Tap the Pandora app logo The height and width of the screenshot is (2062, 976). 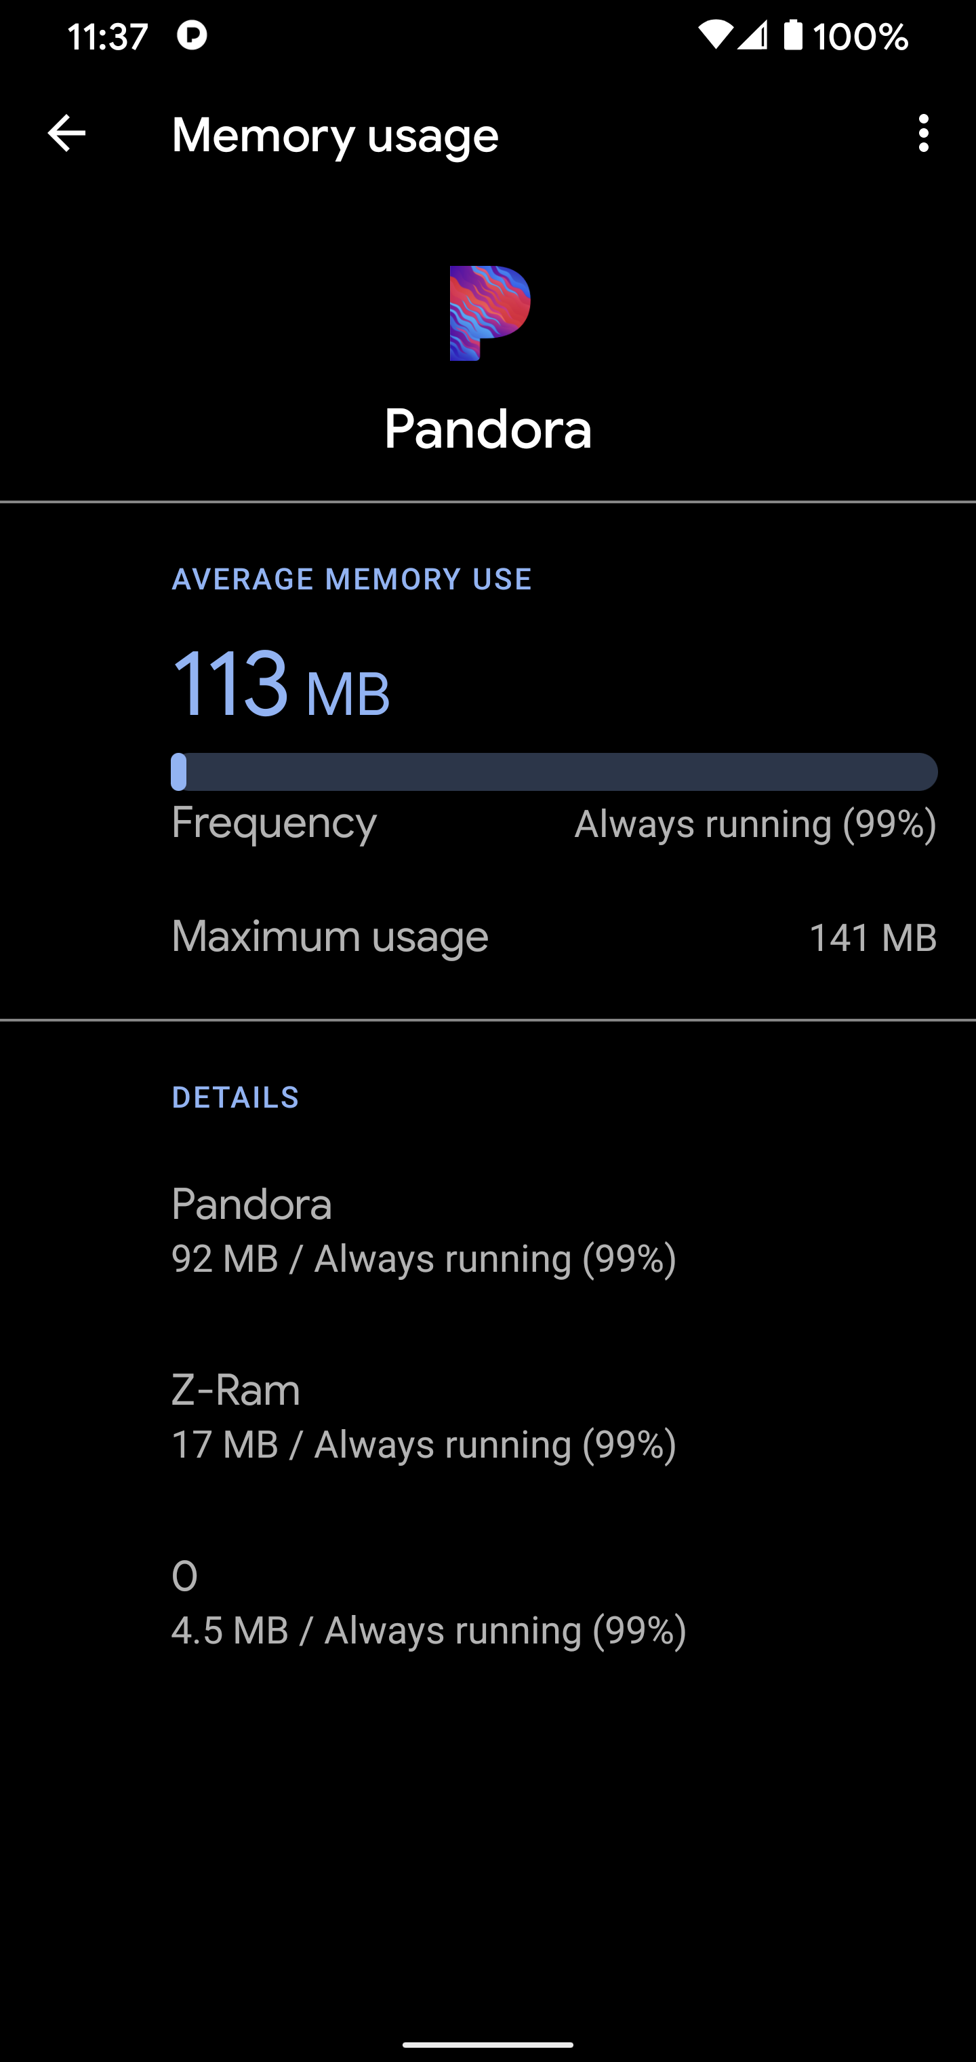[x=489, y=313]
